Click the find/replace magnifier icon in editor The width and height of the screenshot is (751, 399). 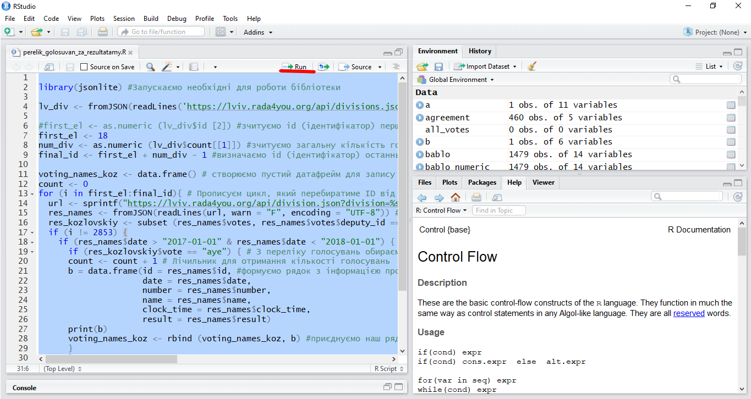tap(150, 66)
